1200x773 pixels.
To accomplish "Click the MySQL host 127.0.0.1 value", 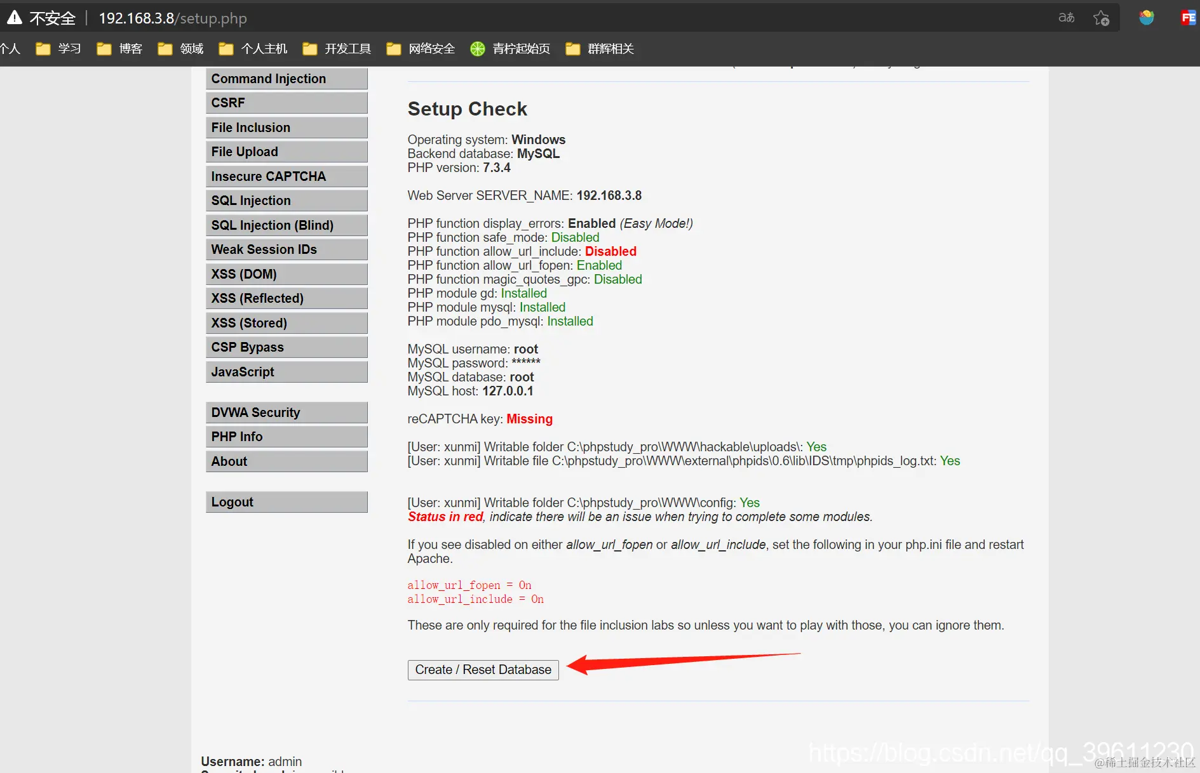I will [x=508, y=391].
